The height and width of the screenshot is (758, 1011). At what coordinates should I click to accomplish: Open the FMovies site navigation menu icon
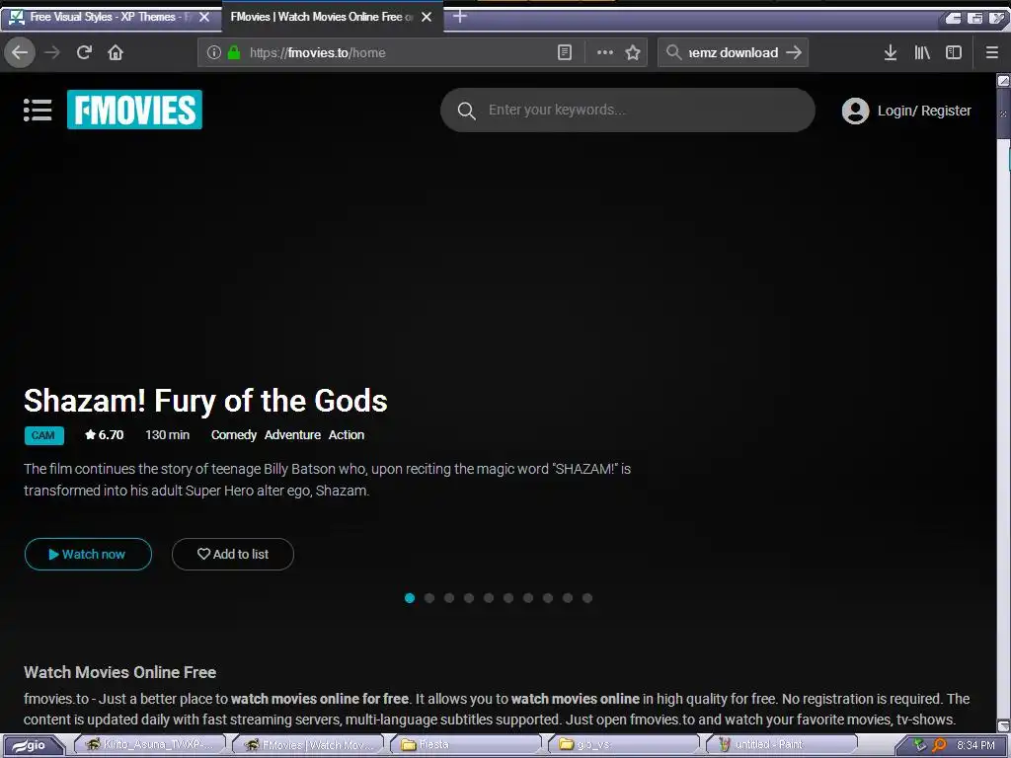coord(38,110)
